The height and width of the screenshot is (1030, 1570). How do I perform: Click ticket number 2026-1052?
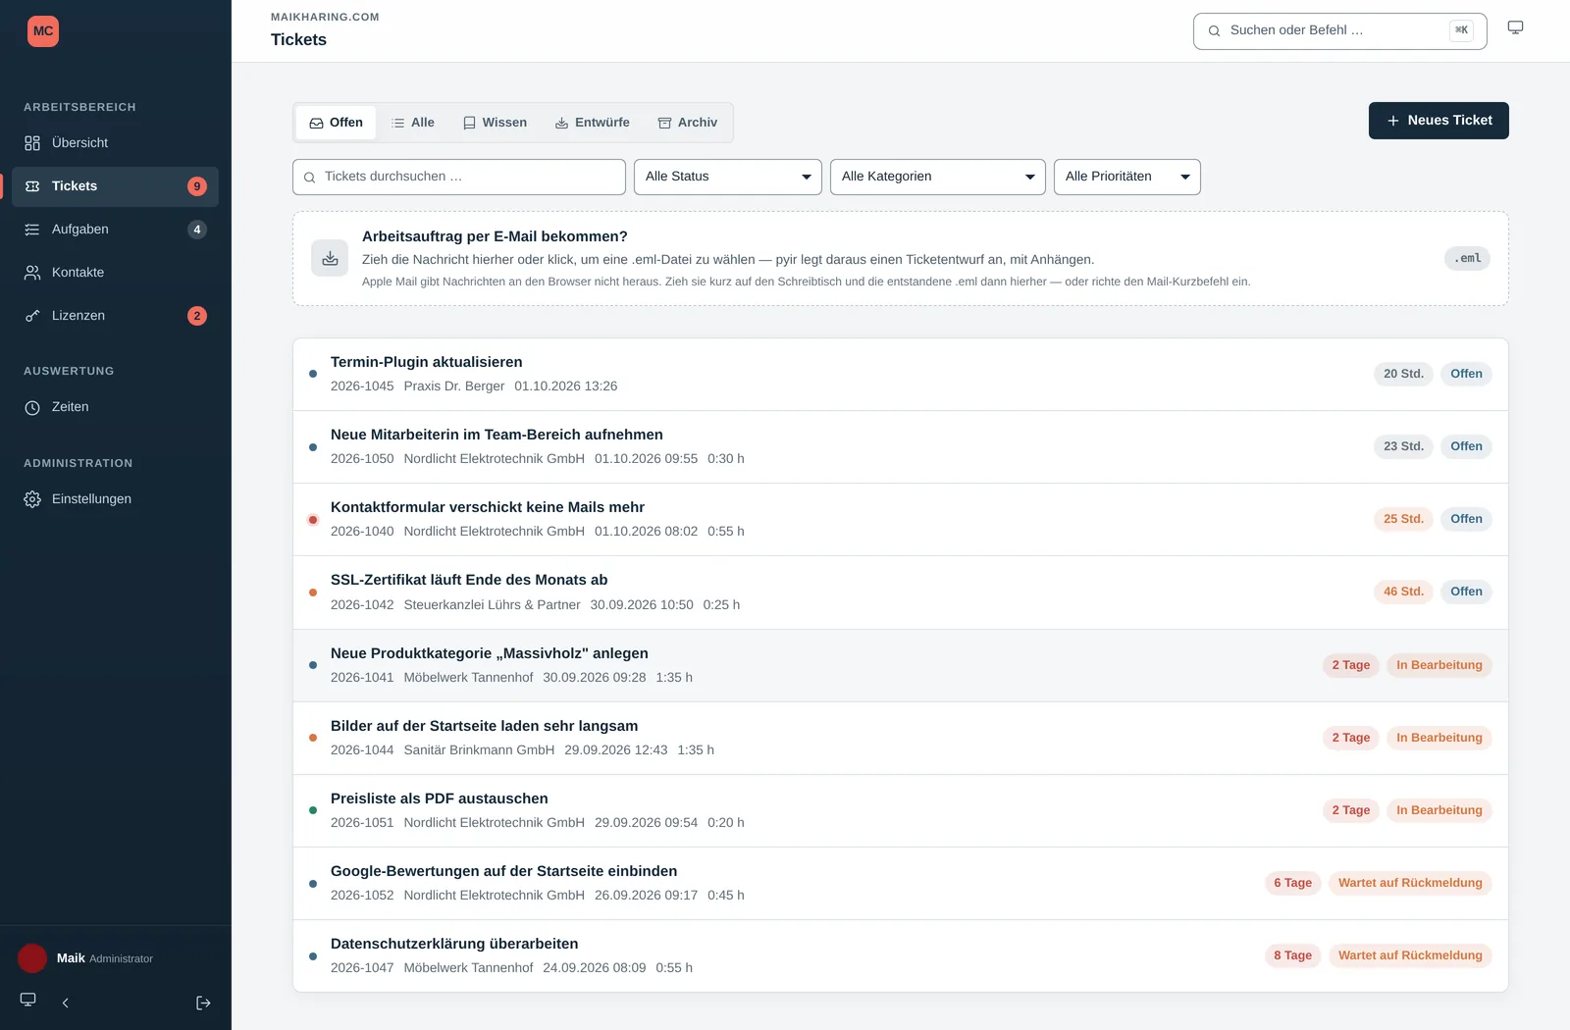362,896
